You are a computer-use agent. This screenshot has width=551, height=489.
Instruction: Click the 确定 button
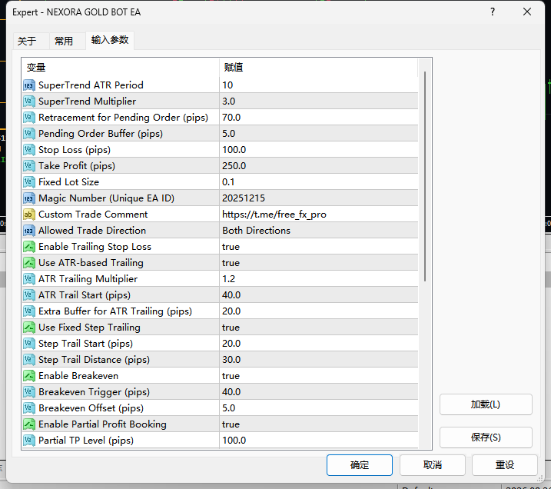pos(360,465)
